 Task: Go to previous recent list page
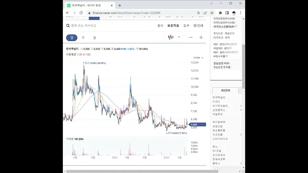(x=216, y=169)
